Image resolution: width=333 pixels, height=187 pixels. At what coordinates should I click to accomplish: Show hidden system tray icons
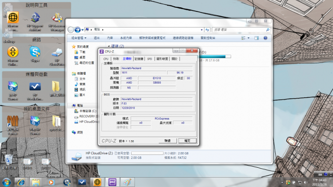click(x=282, y=182)
